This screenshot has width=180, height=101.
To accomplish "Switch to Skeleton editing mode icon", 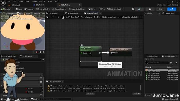I will coord(139,9).
